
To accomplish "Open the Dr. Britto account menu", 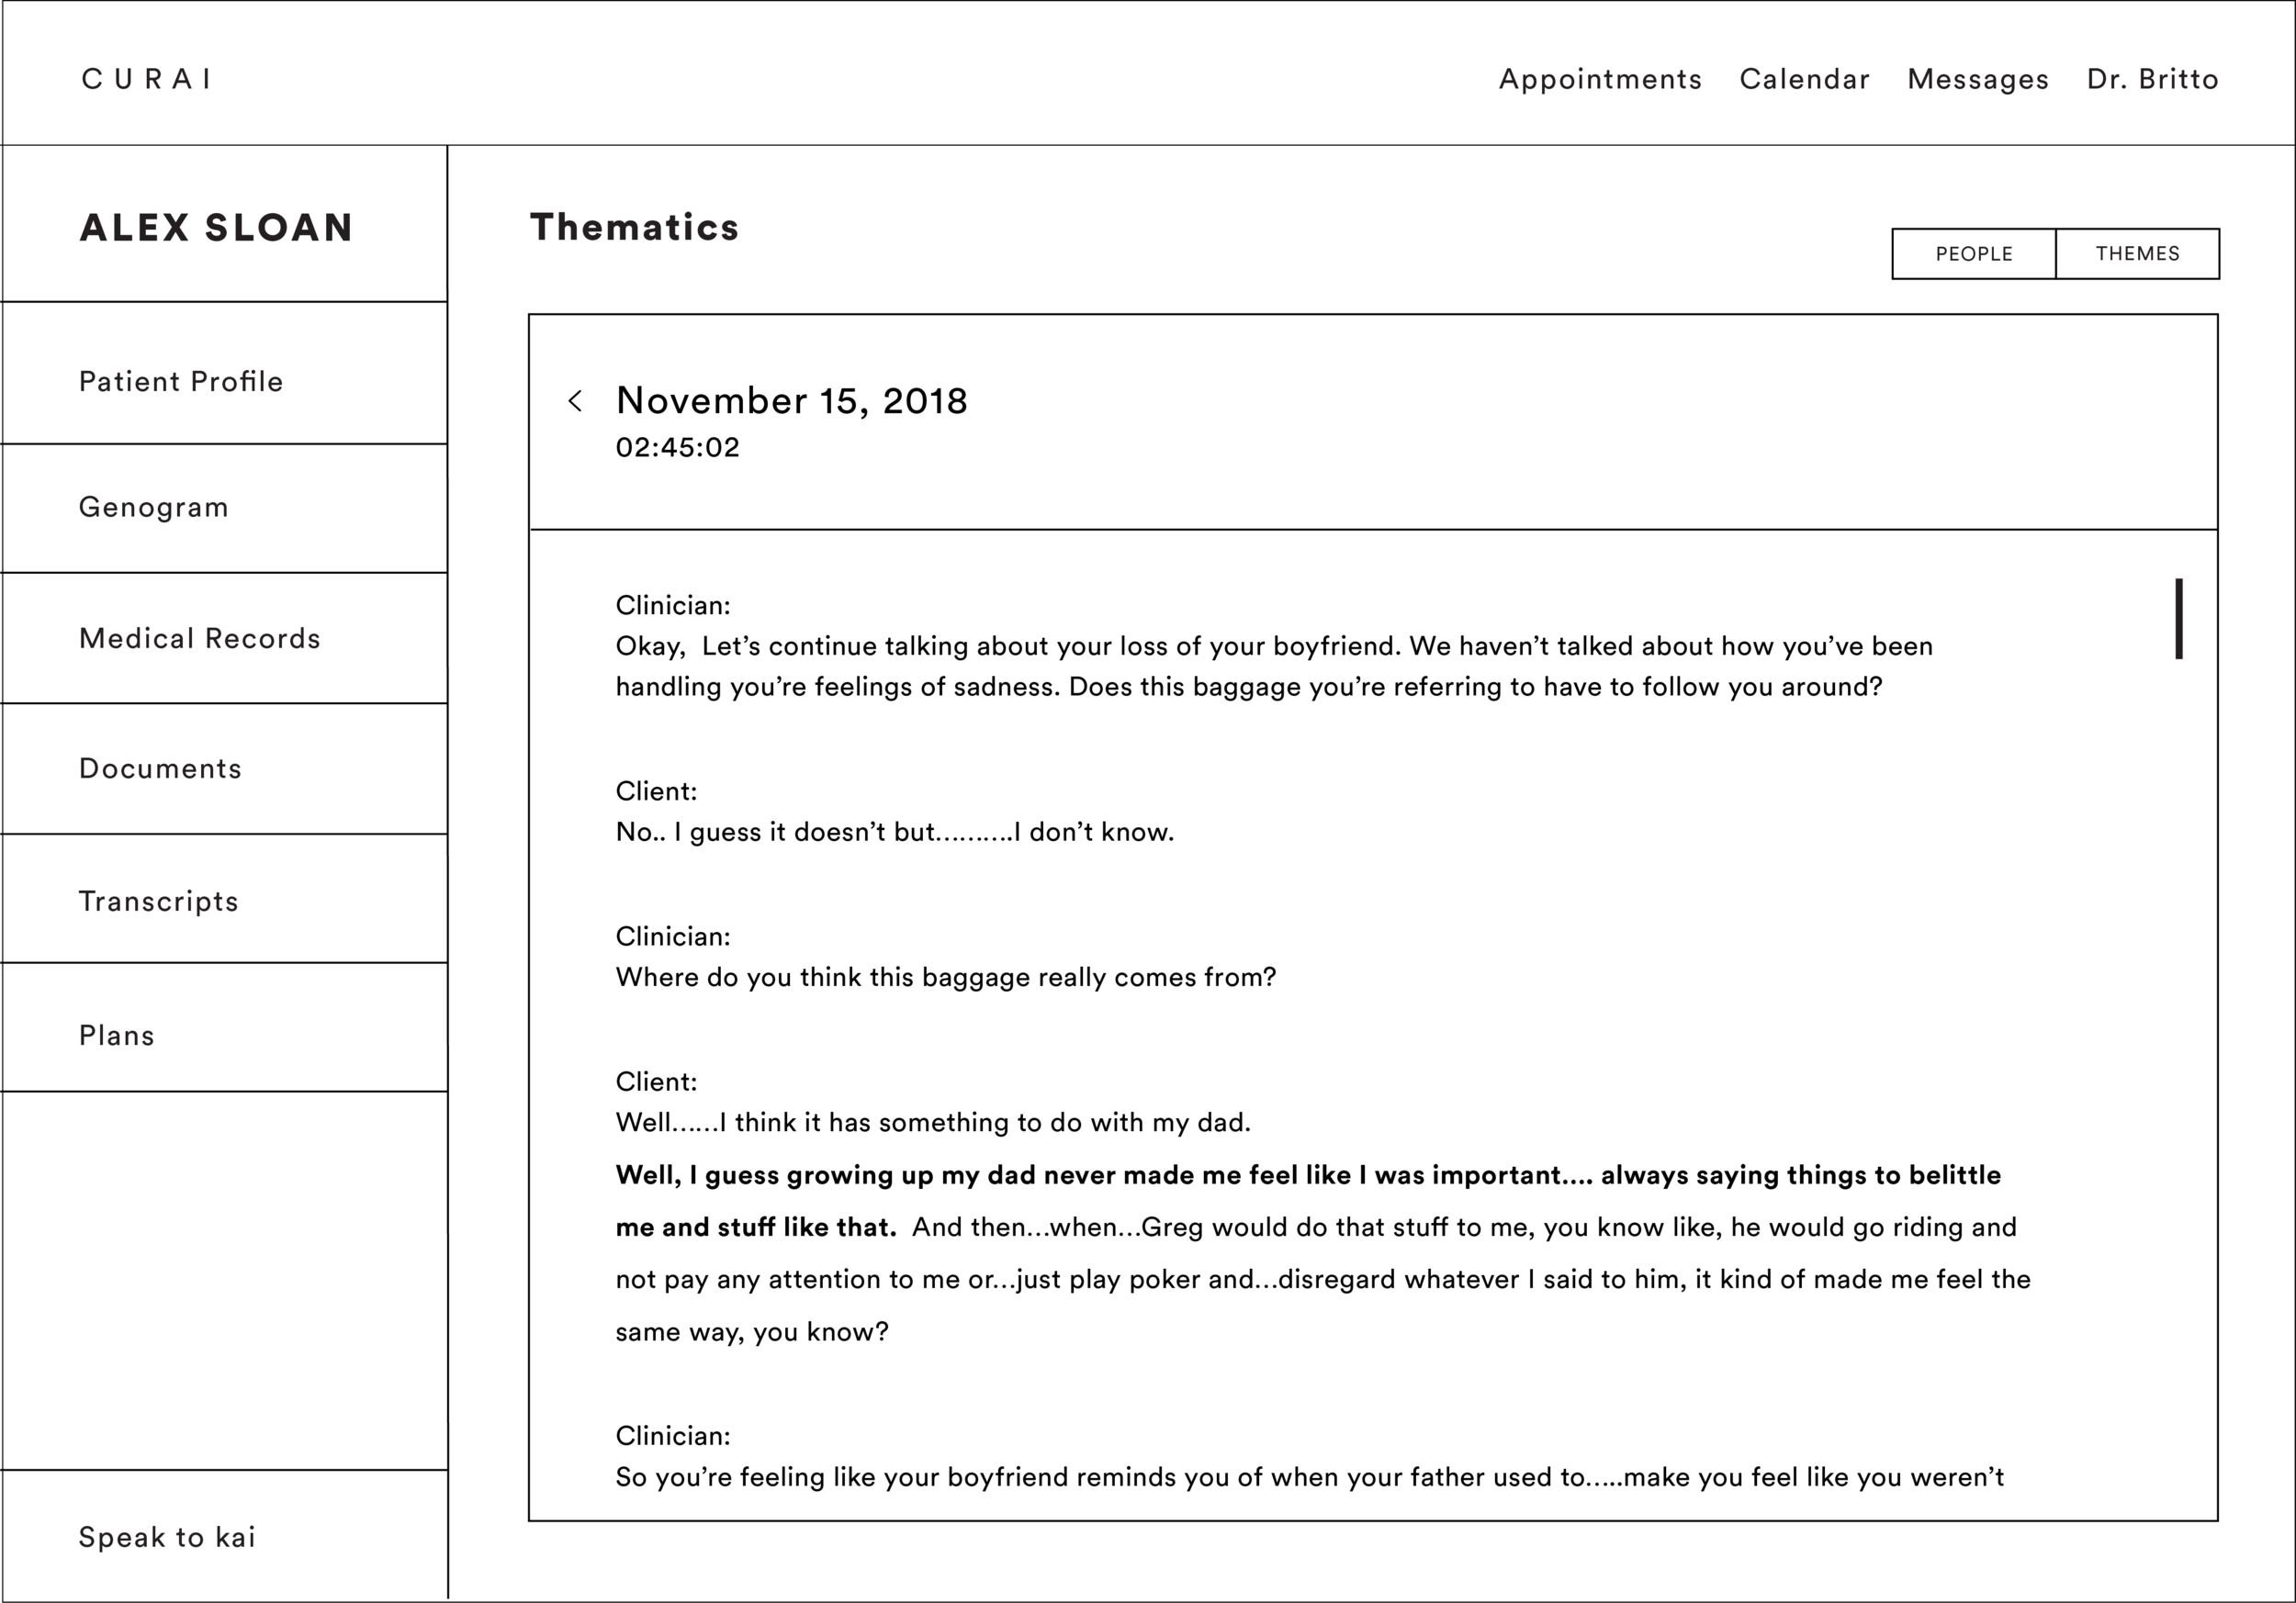I will (2152, 79).
